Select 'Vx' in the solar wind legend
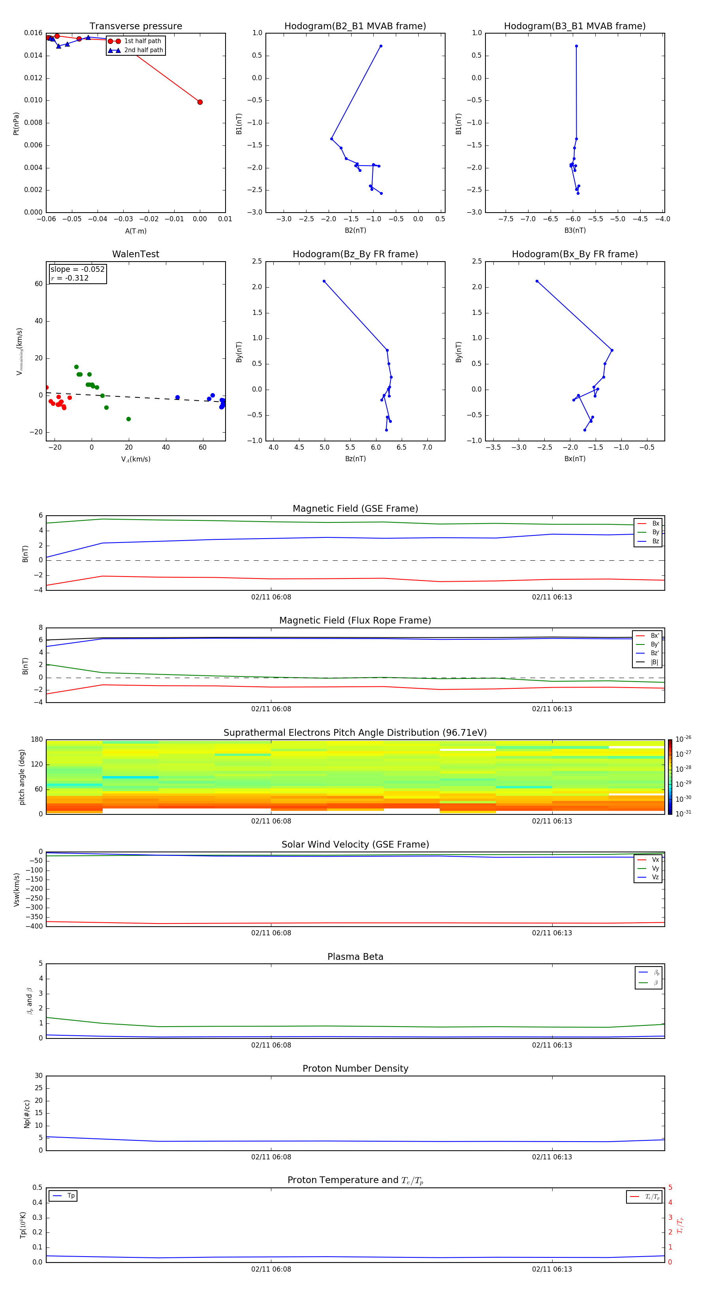The width and height of the screenshot is (711, 1304). point(648,860)
